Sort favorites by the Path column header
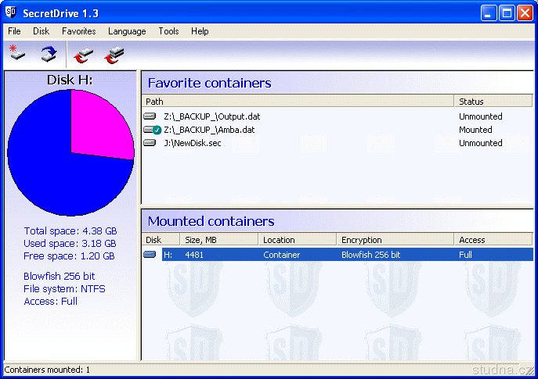 [298, 102]
